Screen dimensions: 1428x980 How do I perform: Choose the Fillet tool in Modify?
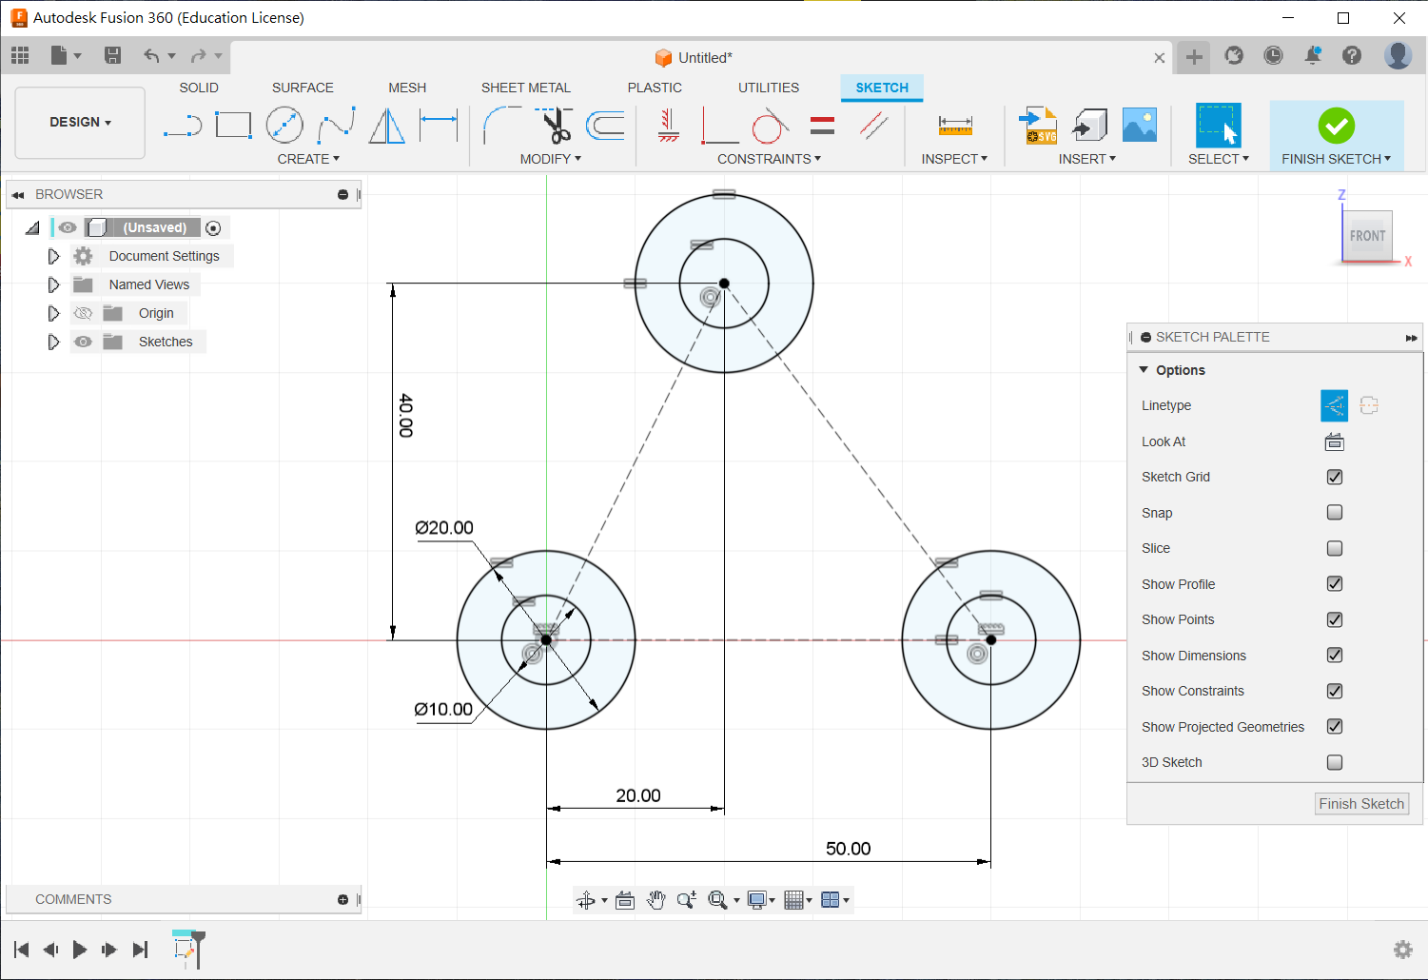point(501,126)
